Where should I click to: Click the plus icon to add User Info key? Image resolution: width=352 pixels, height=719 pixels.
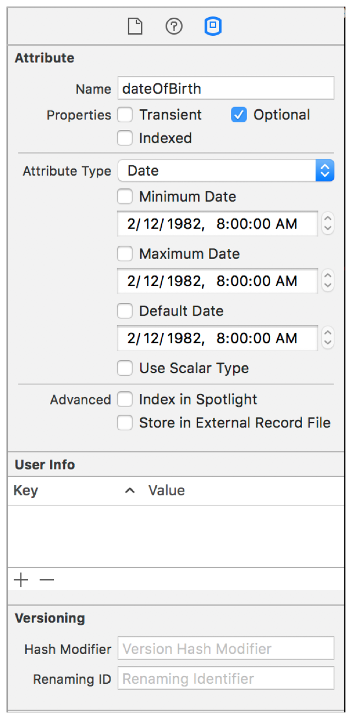(21, 580)
